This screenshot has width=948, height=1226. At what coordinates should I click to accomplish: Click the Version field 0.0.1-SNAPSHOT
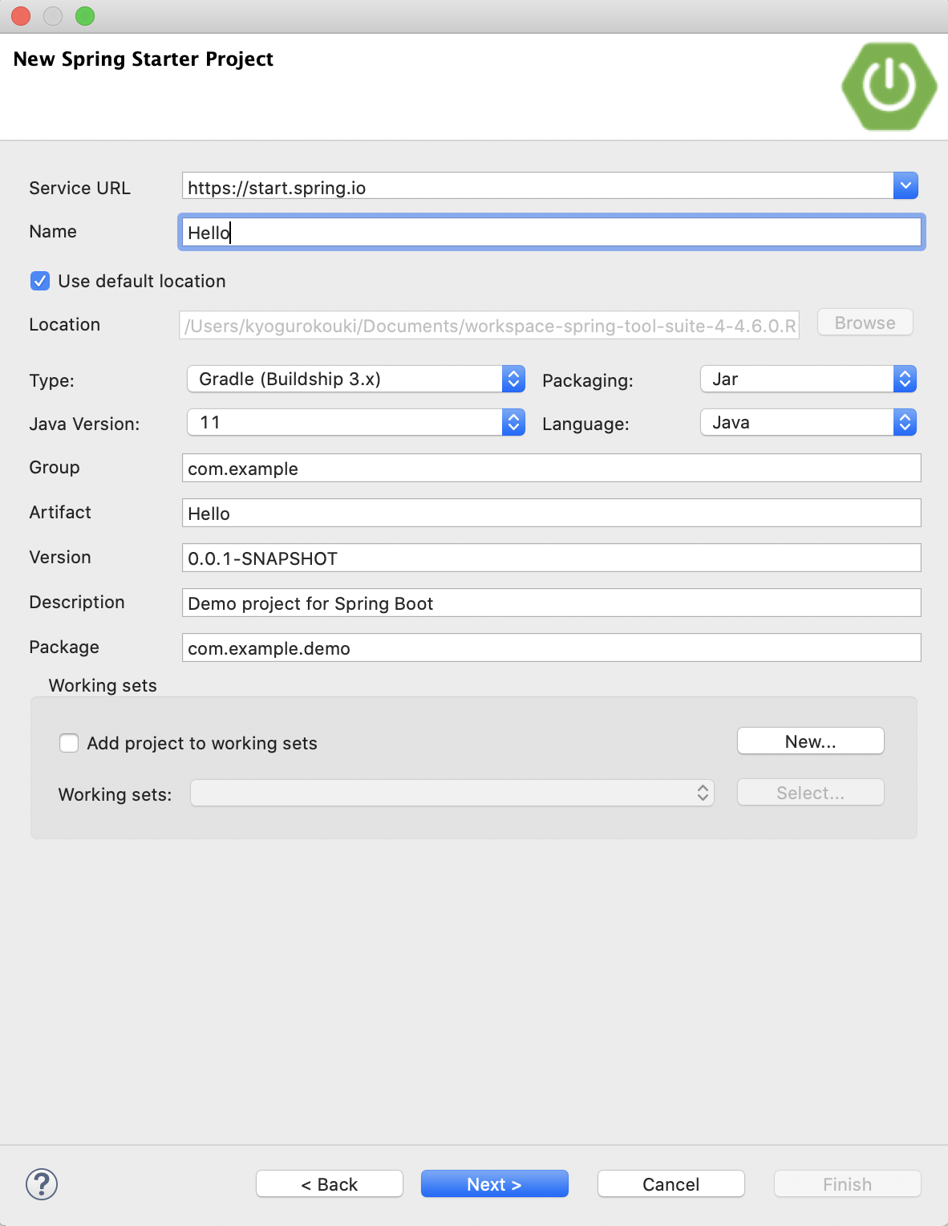(552, 558)
